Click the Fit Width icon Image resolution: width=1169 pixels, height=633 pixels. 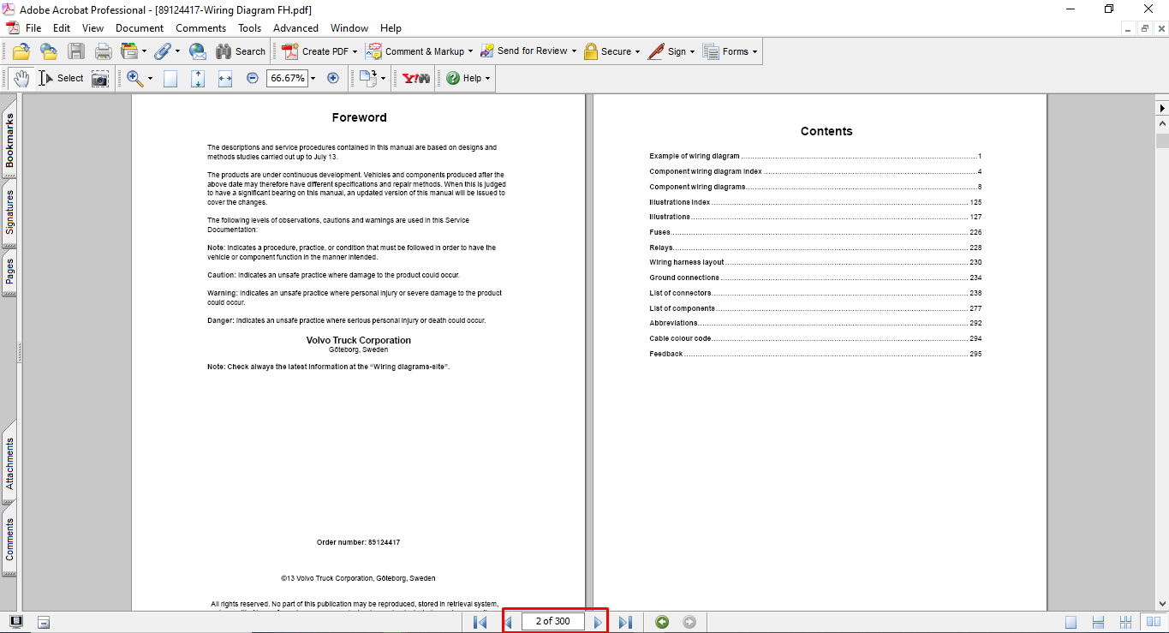point(225,78)
